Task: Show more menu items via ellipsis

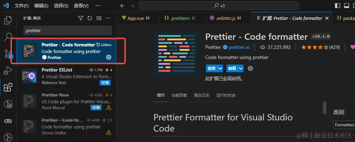Action: point(98,6)
